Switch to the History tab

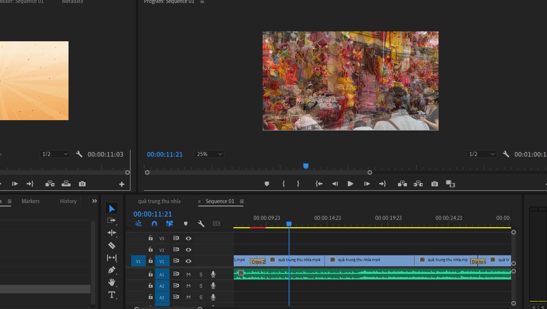click(x=68, y=201)
